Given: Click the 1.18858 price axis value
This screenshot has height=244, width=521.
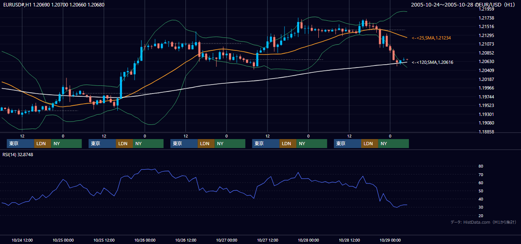Looking at the screenshot, I should click(x=487, y=132).
